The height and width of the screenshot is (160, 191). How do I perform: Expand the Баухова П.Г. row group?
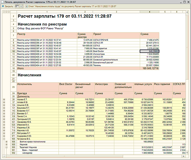pos(4,108)
